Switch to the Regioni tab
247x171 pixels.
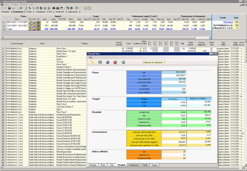(154, 165)
